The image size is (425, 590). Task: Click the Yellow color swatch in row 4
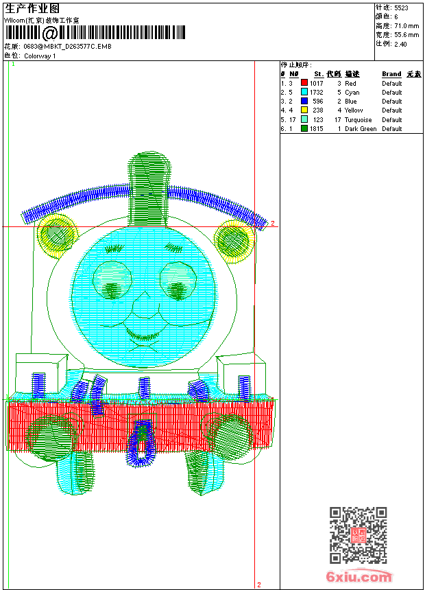click(304, 110)
